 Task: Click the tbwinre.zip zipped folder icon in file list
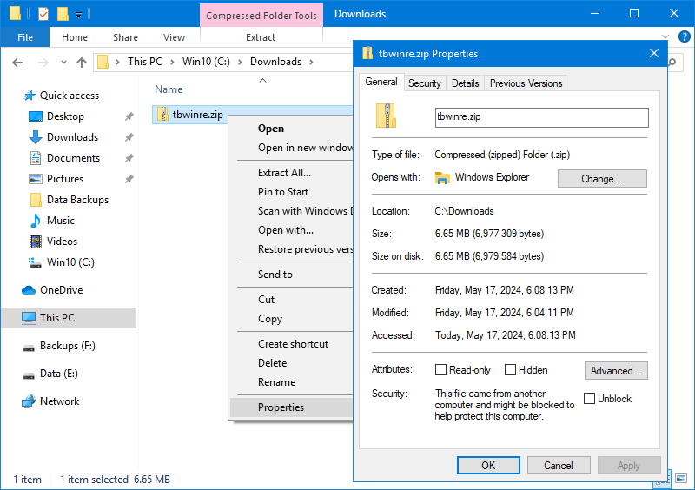(x=163, y=115)
